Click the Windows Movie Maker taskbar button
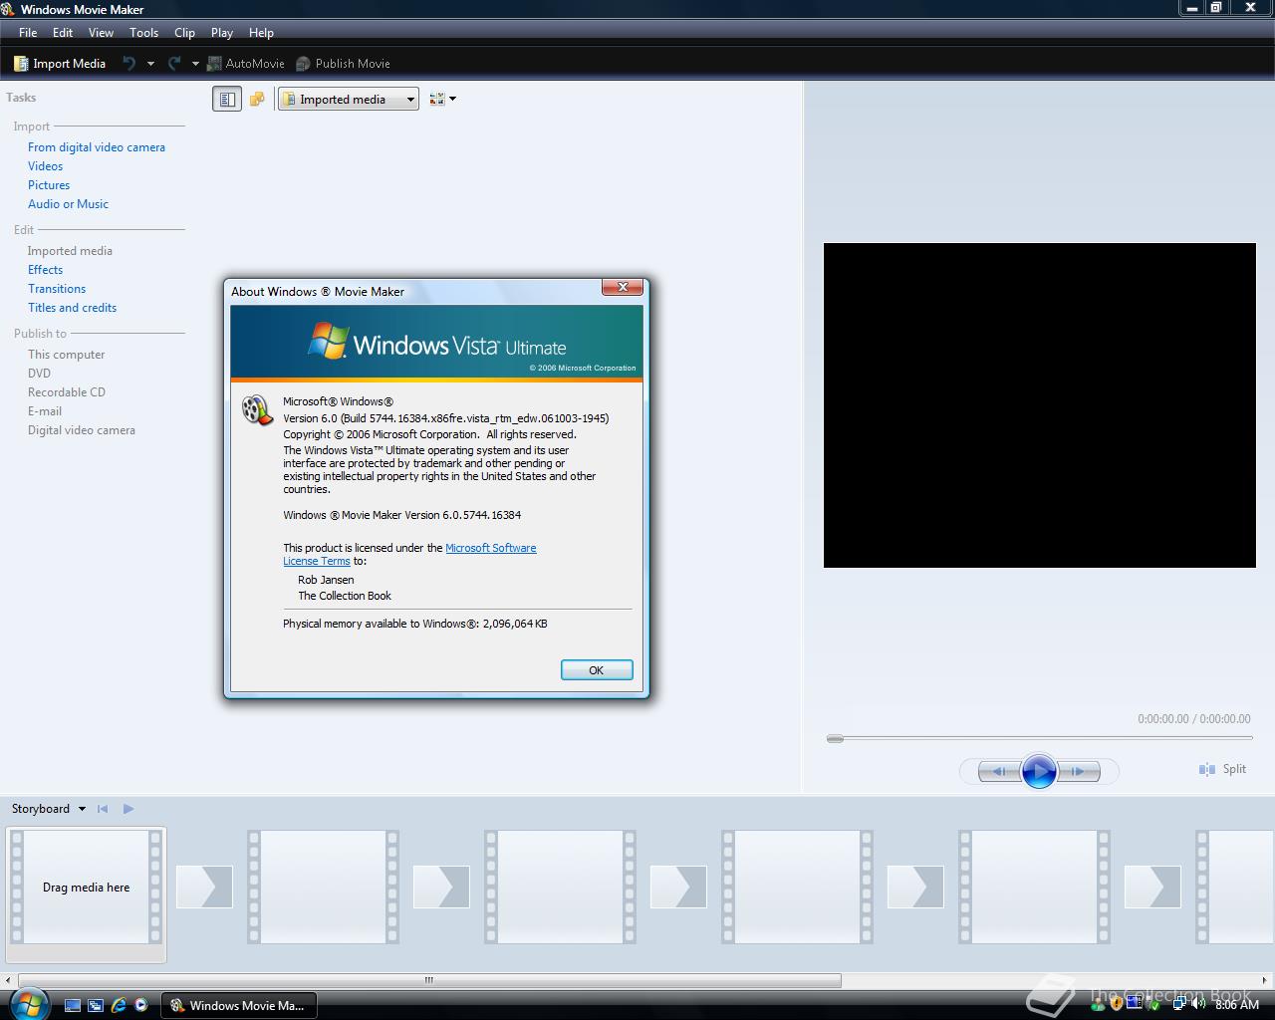This screenshot has height=1020, width=1275. coord(239,1005)
